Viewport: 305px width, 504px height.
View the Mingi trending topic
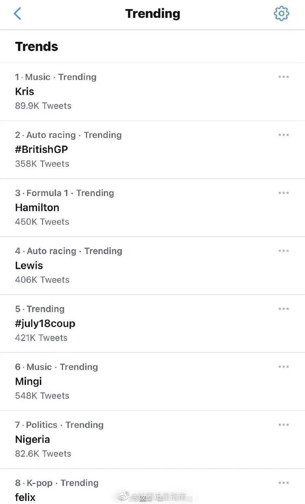[29, 381]
